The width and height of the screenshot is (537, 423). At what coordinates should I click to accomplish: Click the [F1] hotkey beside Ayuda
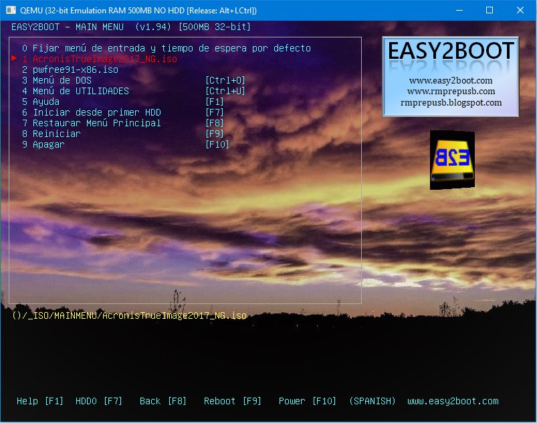[215, 102]
